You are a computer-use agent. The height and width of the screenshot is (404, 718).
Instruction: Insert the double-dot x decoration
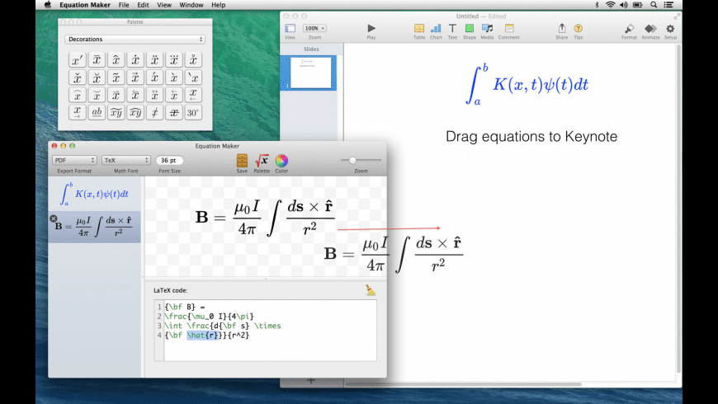tap(155, 60)
